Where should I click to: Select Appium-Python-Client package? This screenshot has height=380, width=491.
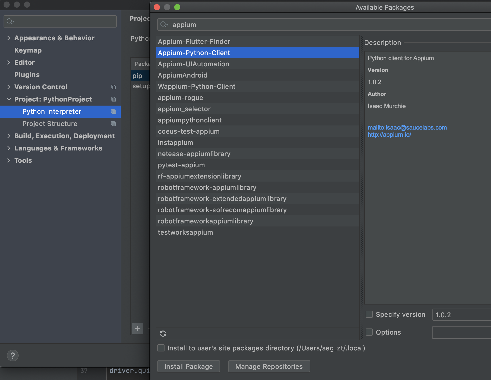click(x=257, y=53)
